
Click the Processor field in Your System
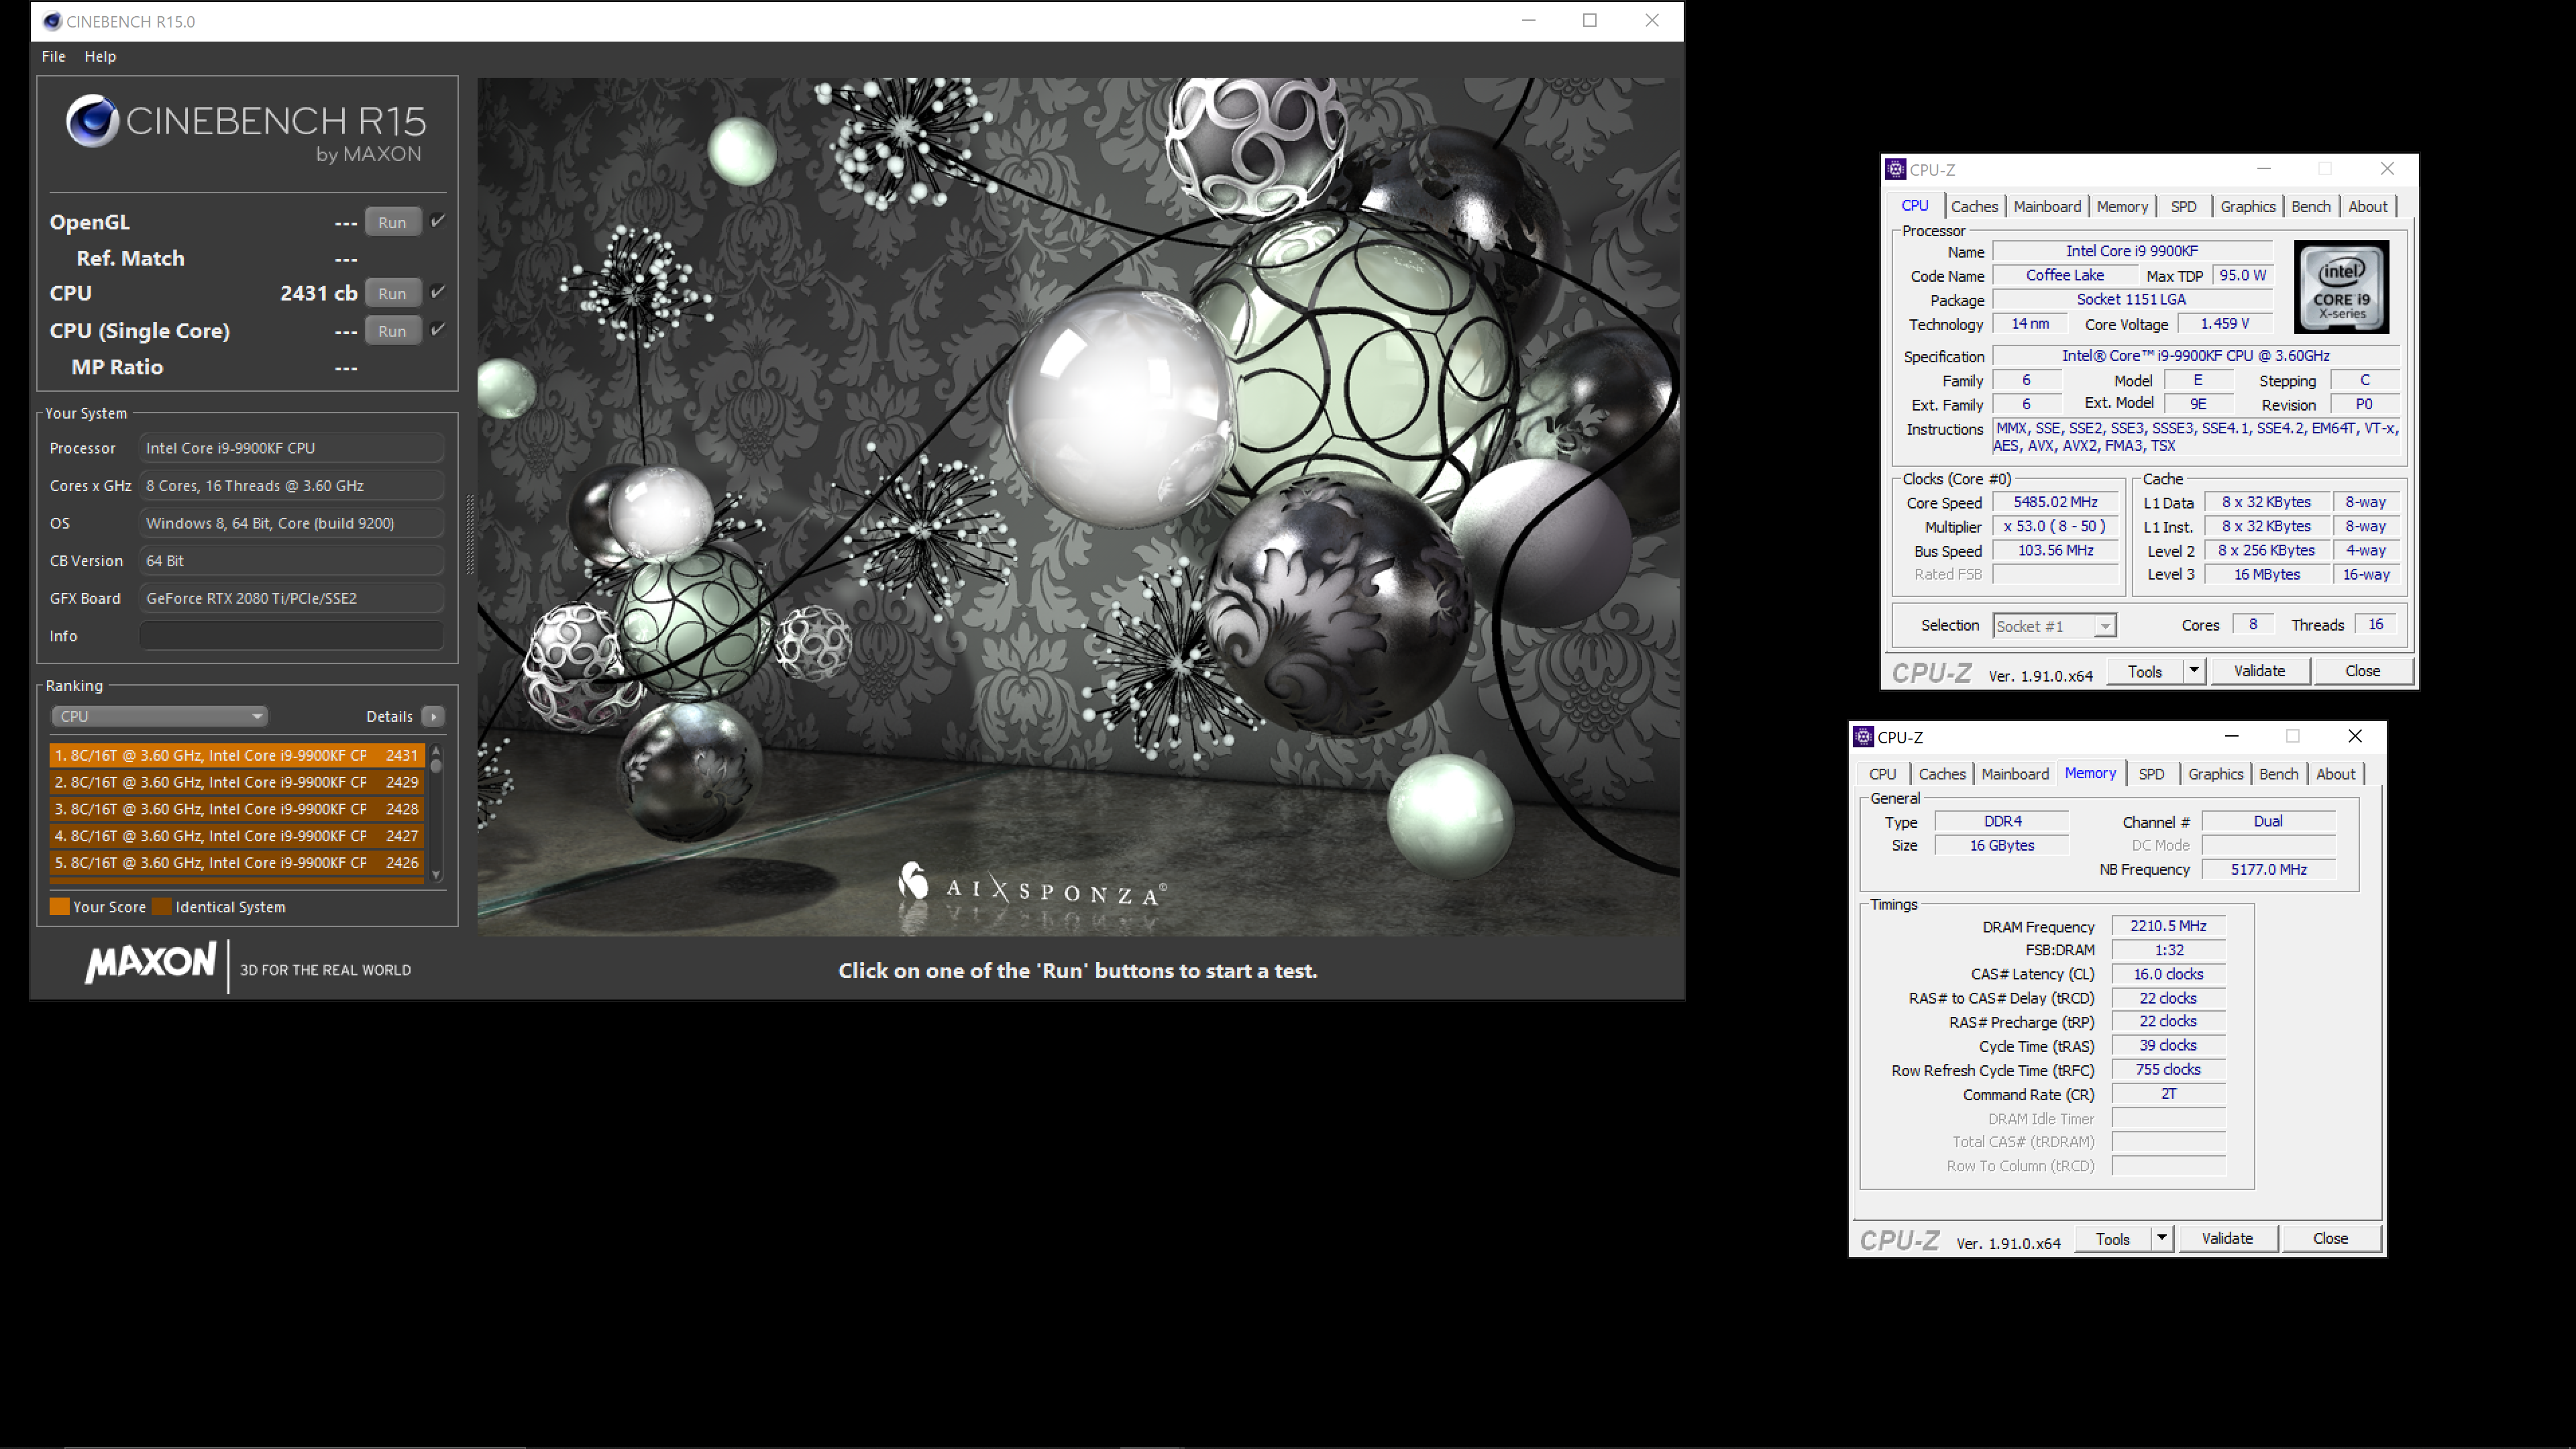291,448
